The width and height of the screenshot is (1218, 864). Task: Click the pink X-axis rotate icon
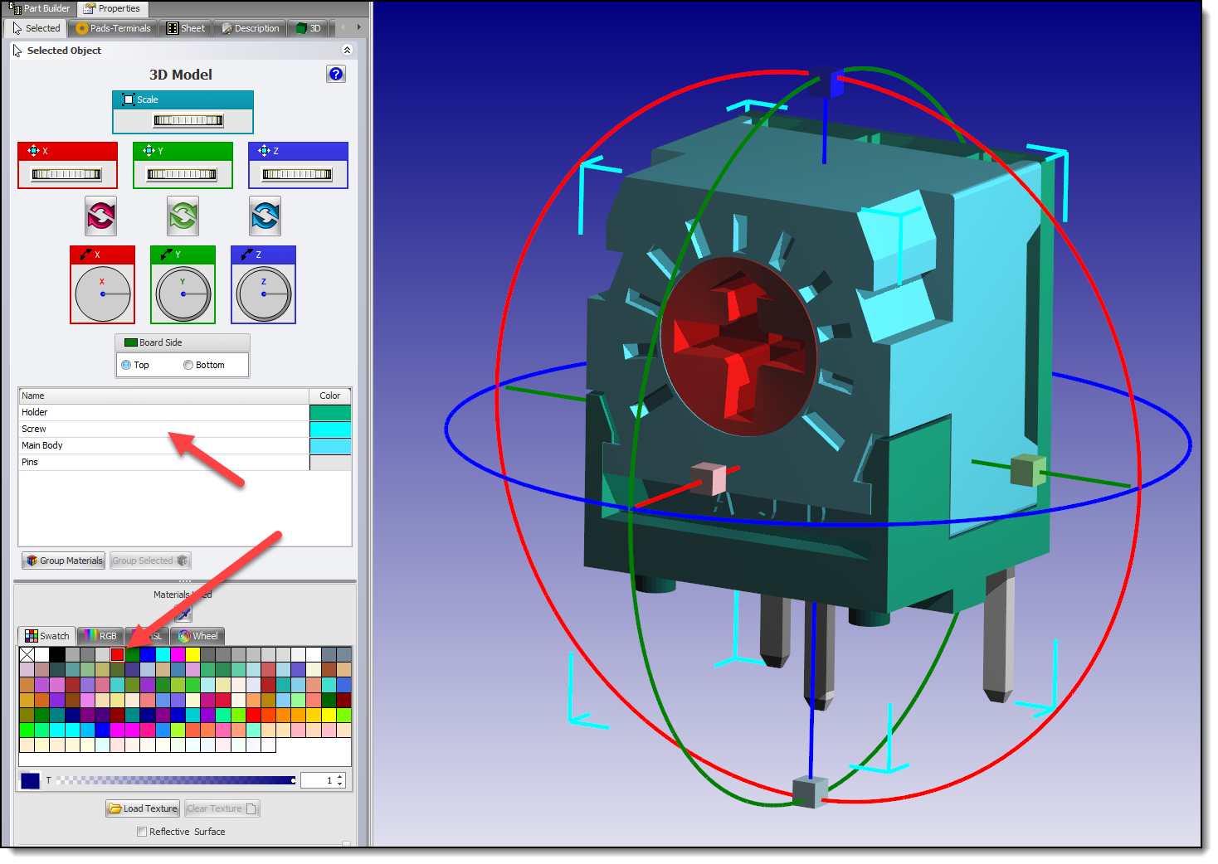pyautogui.click(x=100, y=216)
